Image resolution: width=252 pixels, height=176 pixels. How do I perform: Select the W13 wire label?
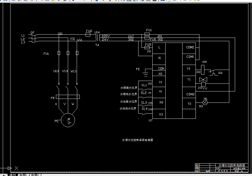click(x=73, y=71)
